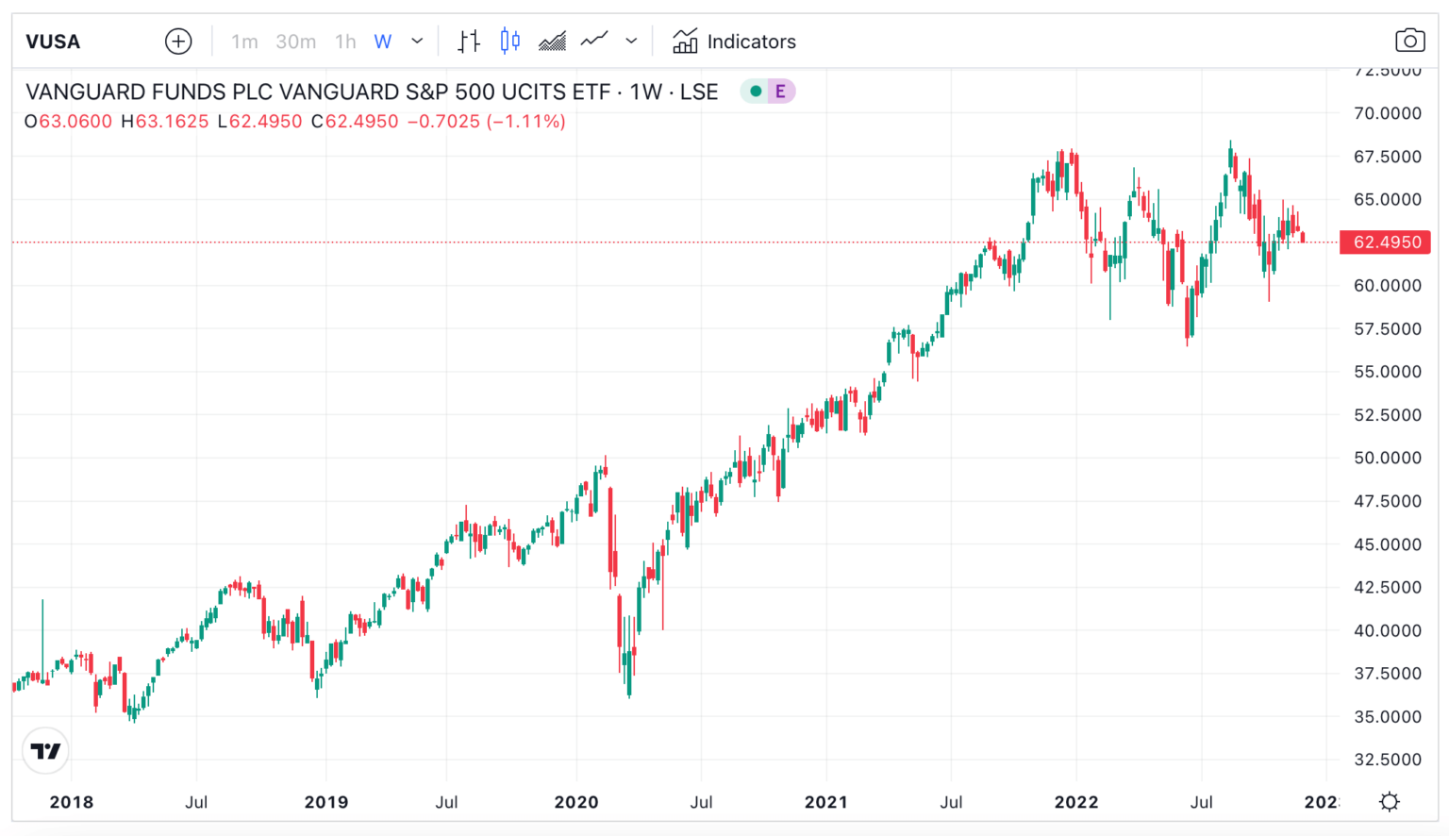Select the W weekly timeframe
The width and height of the screenshot is (1449, 836).
click(x=381, y=41)
